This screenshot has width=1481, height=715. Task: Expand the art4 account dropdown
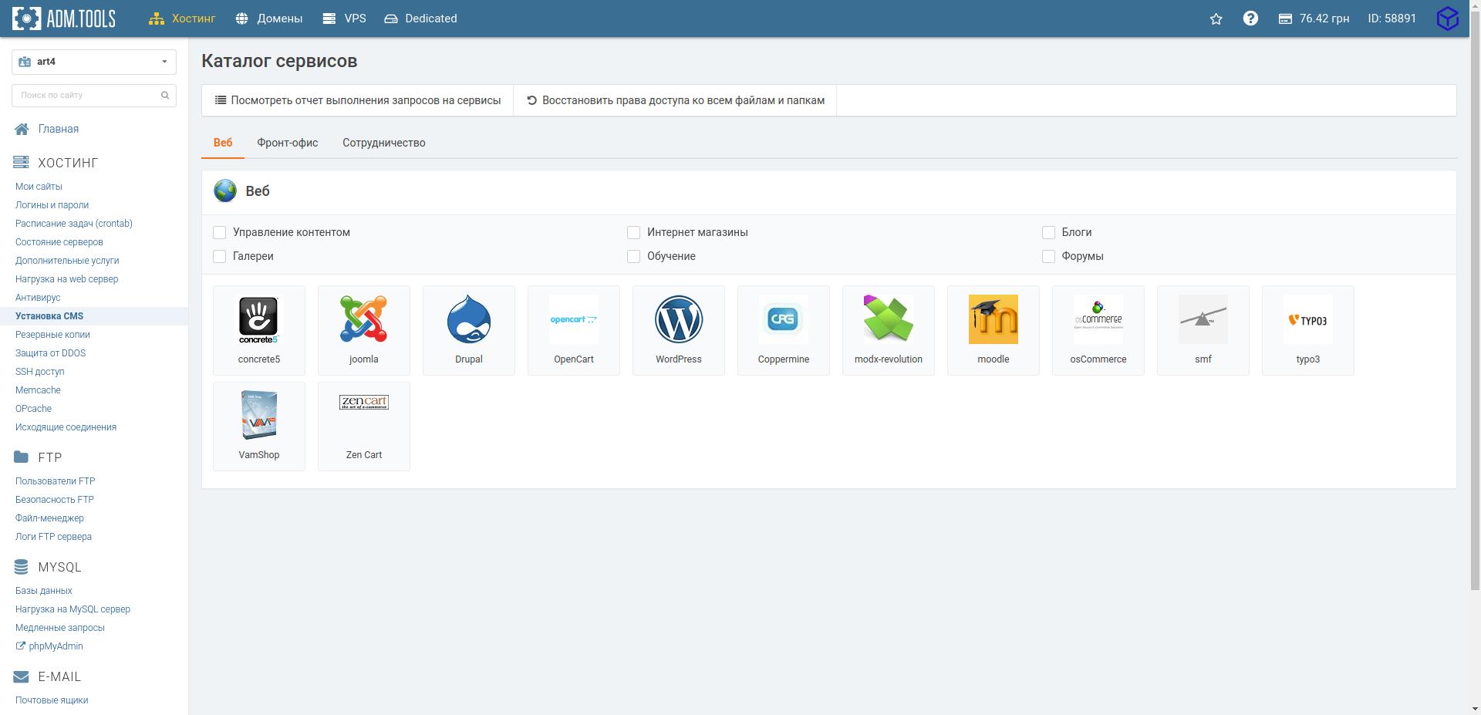[x=94, y=62]
